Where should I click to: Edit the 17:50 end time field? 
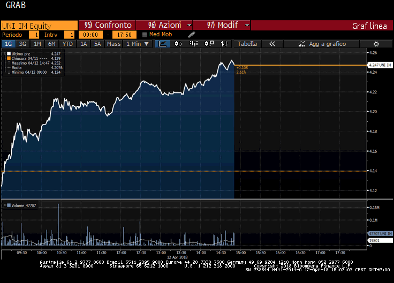124,35
